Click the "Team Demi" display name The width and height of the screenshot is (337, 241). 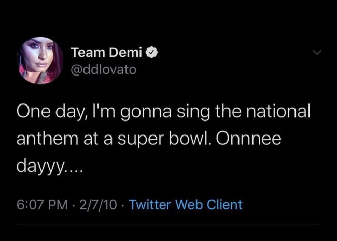point(107,53)
